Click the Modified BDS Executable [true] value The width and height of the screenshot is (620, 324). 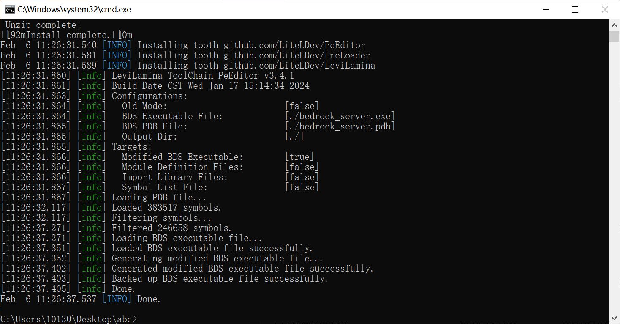pyautogui.click(x=299, y=157)
